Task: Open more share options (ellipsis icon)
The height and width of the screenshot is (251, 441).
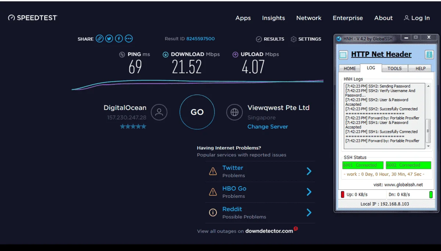Action: 129,38
